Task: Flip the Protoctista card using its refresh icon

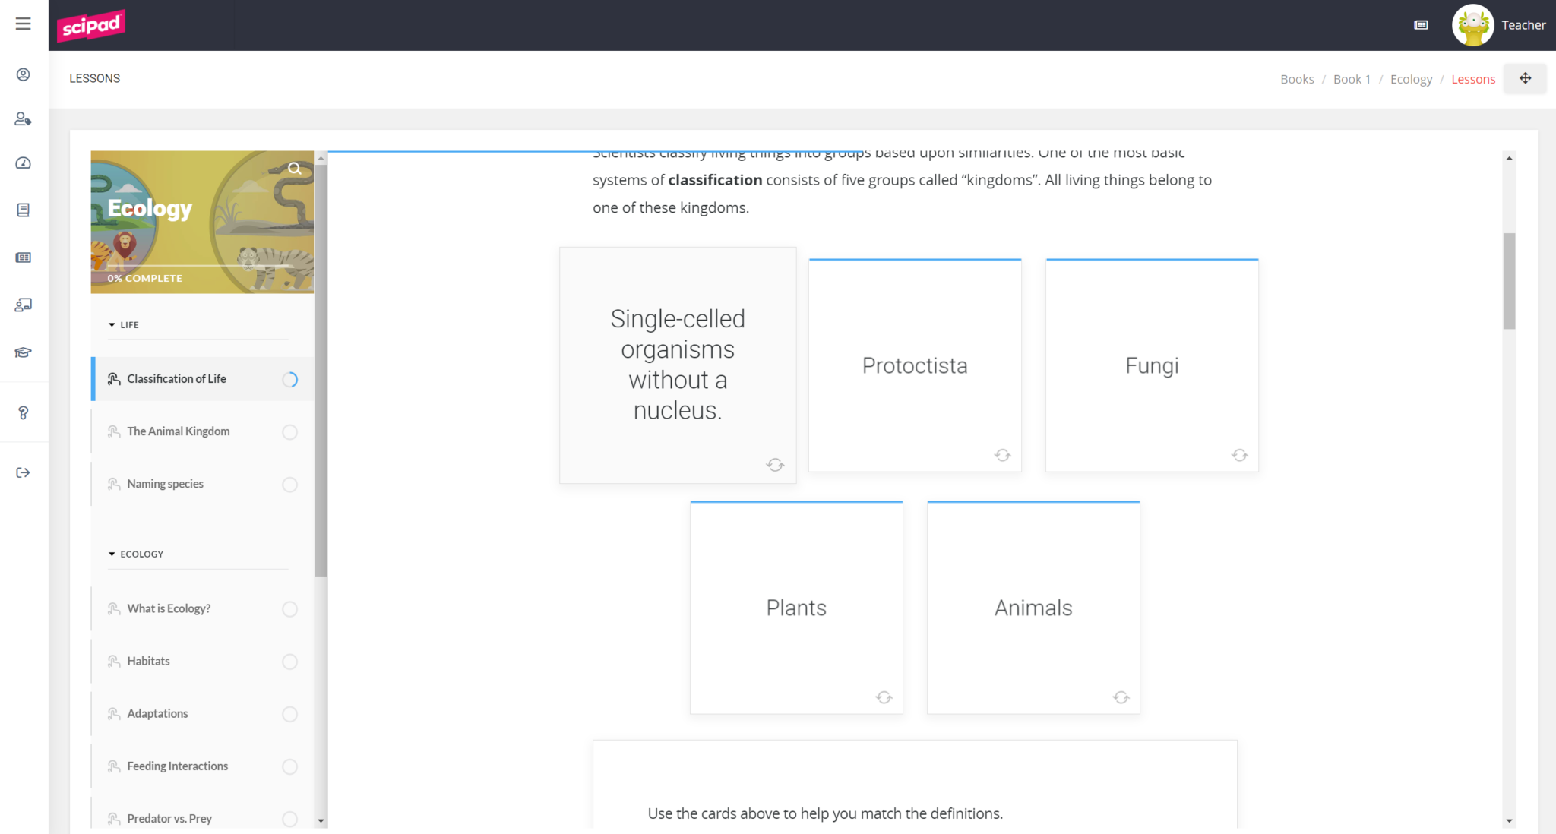Action: pyautogui.click(x=1001, y=454)
